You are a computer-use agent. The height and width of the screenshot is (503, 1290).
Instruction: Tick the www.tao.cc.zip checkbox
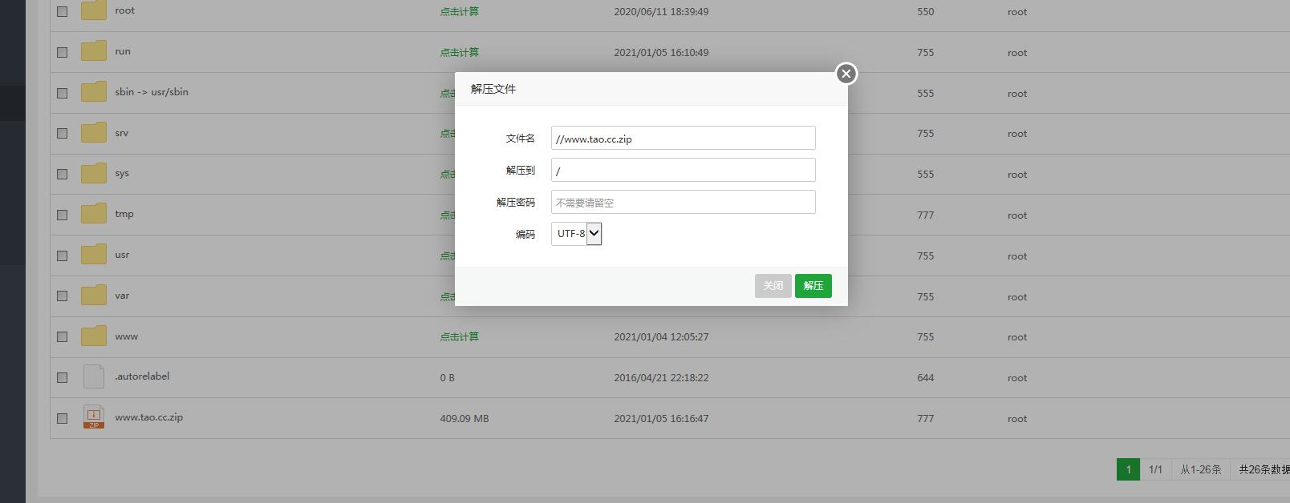(63, 418)
